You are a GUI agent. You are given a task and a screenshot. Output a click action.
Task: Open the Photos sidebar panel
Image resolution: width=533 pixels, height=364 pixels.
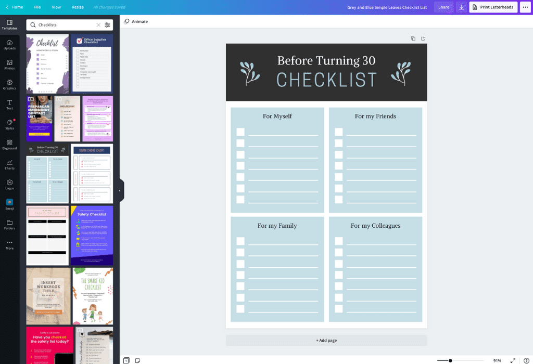pyautogui.click(x=9, y=64)
